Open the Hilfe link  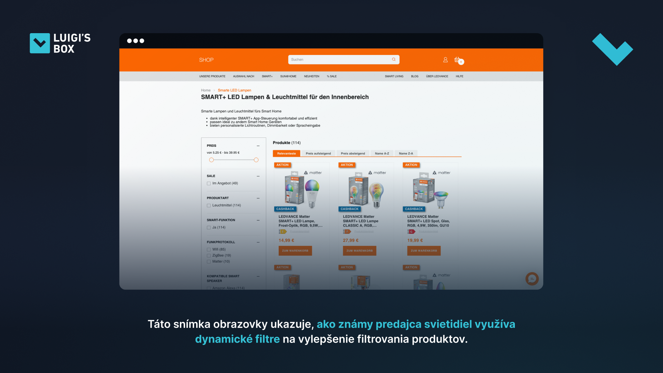click(x=459, y=76)
